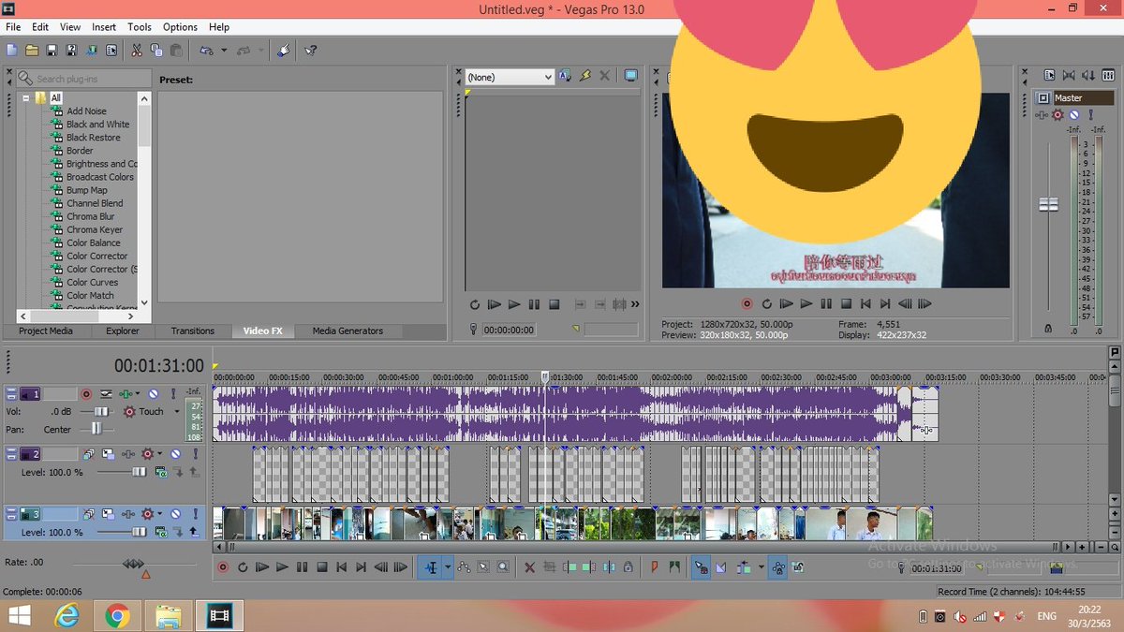Collapse the All folder in plug-in tree
The height and width of the screenshot is (632, 1124).
(x=26, y=97)
